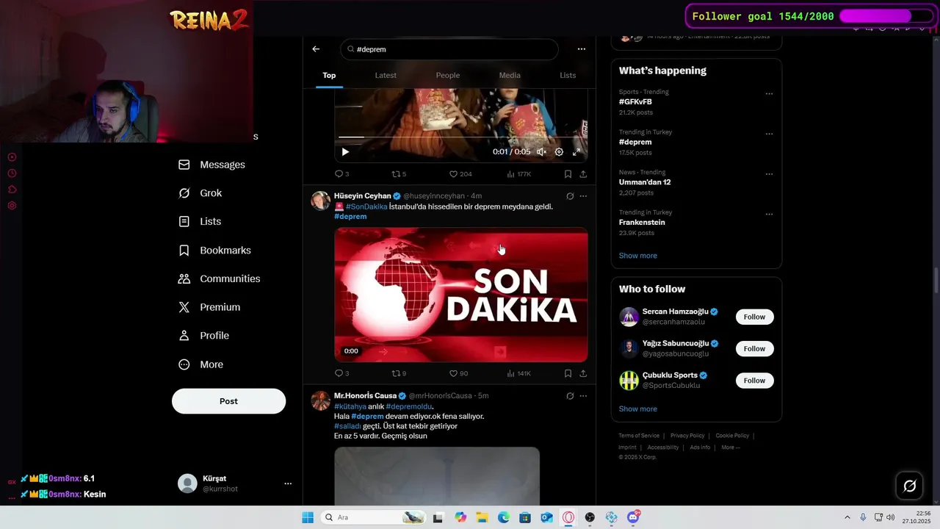
Task: Share Hüseyin Ceyhan's post
Action: (x=583, y=373)
